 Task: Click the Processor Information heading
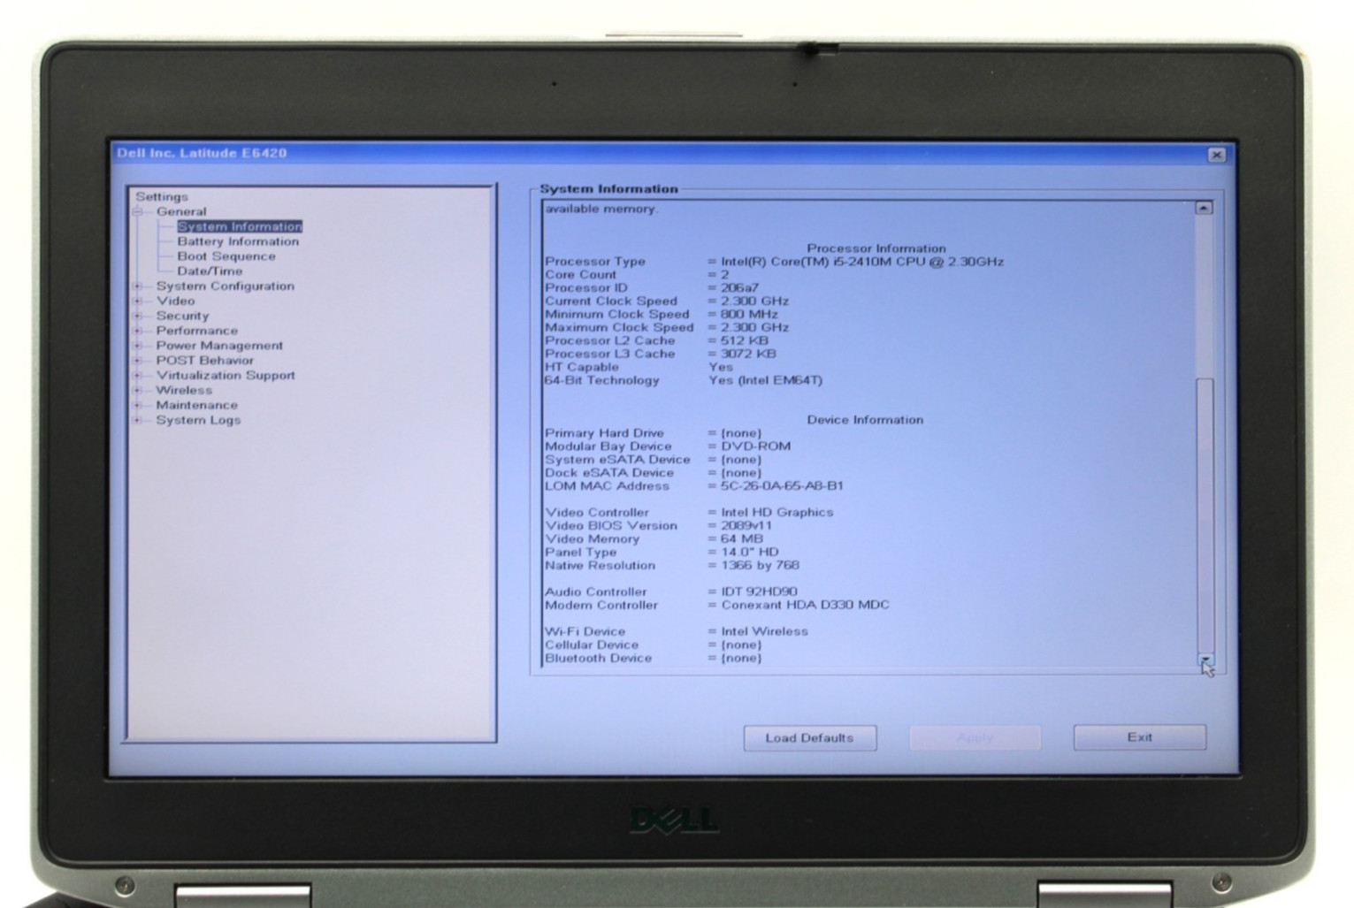(876, 248)
